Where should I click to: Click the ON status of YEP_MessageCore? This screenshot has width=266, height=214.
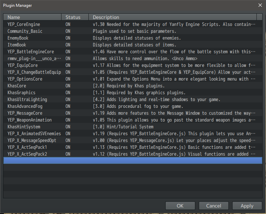[x=68, y=113]
